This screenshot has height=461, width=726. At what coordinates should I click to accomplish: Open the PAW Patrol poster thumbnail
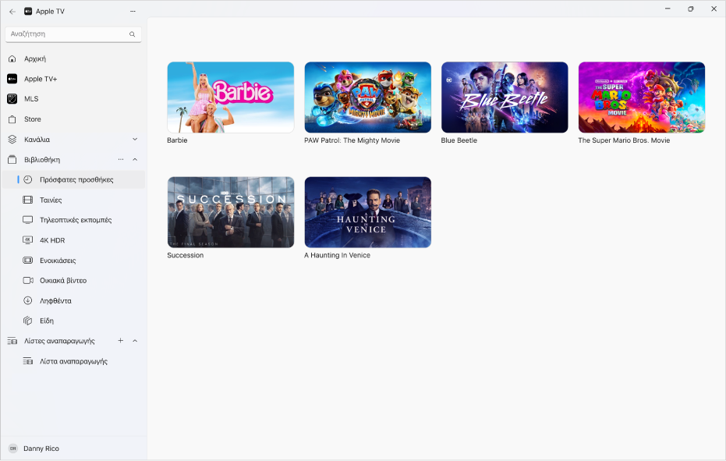pyautogui.click(x=367, y=98)
